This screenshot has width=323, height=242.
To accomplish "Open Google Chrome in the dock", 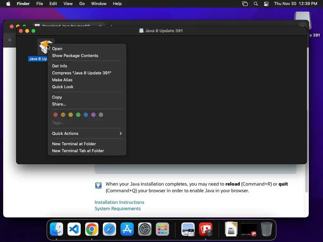I will (92, 229).
